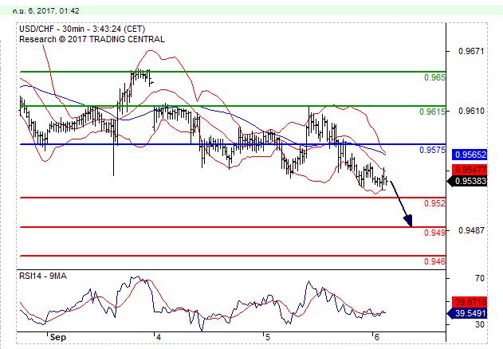Screen dimensions: 503x349
Task: Click the 39.8718 red RSI value tag
Action: pos(470,302)
